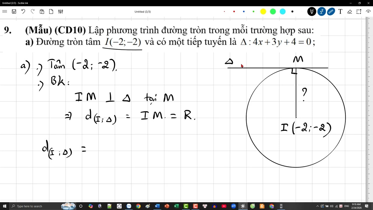Click the paste clipboard icon
The height and width of the screenshot is (210, 373).
point(42,11)
